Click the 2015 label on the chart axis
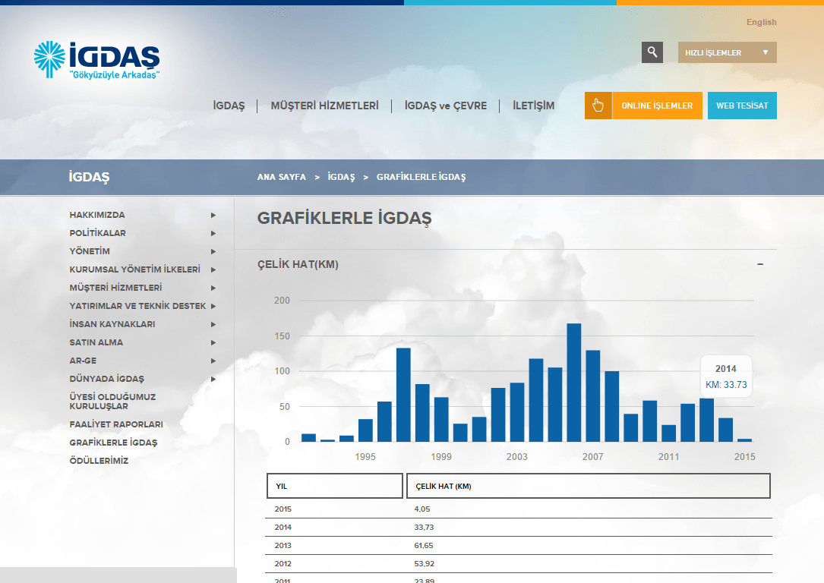Image resolution: width=824 pixels, height=583 pixels. click(x=745, y=457)
